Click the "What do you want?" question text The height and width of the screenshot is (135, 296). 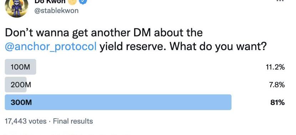click(218, 47)
